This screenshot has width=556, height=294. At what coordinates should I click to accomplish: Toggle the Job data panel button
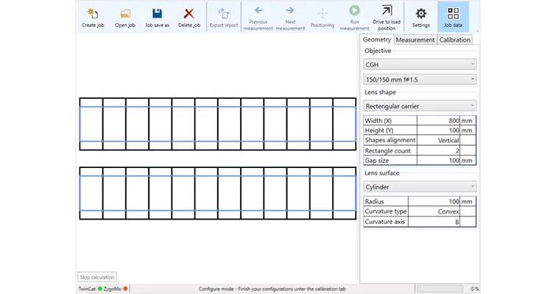(453, 18)
